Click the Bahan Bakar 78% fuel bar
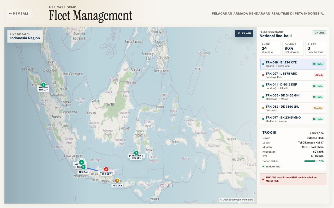334x208 pixels. point(311,161)
